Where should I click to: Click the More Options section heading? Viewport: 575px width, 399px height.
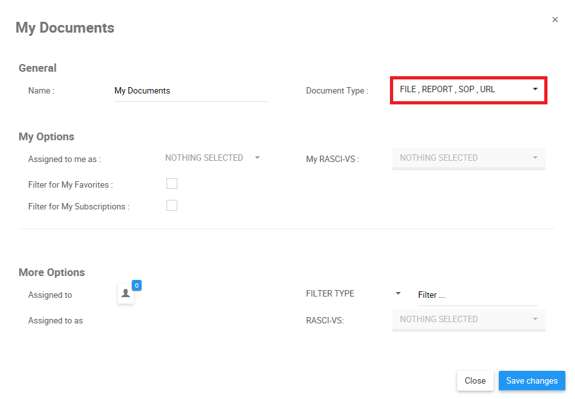pos(52,272)
